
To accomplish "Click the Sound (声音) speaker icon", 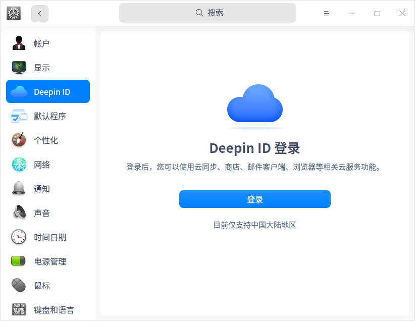I will pyautogui.click(x=20, y=212).
